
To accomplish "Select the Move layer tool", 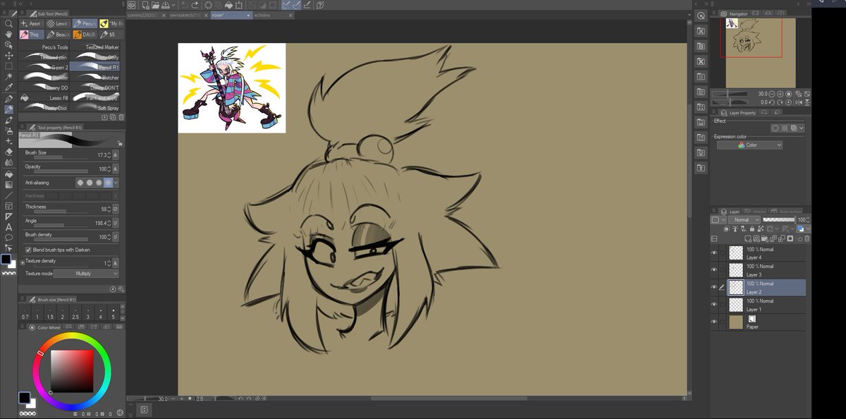I will click(8, 55).
